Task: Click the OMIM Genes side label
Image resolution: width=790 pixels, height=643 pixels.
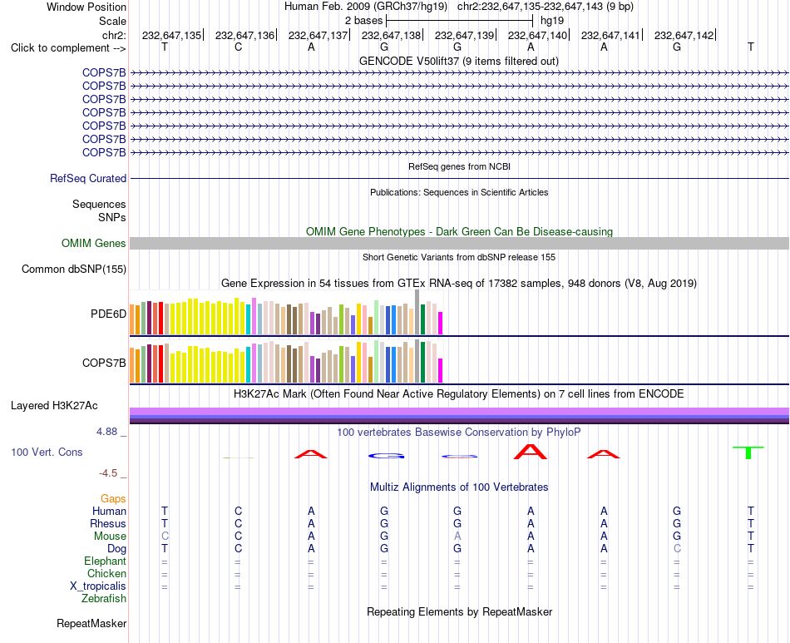Action: click(94, 244)
